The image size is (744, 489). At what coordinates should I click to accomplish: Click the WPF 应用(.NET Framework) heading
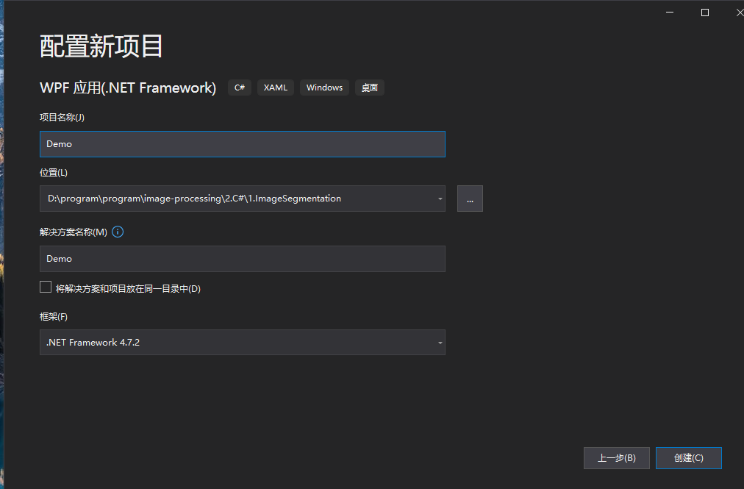point(128,87)
